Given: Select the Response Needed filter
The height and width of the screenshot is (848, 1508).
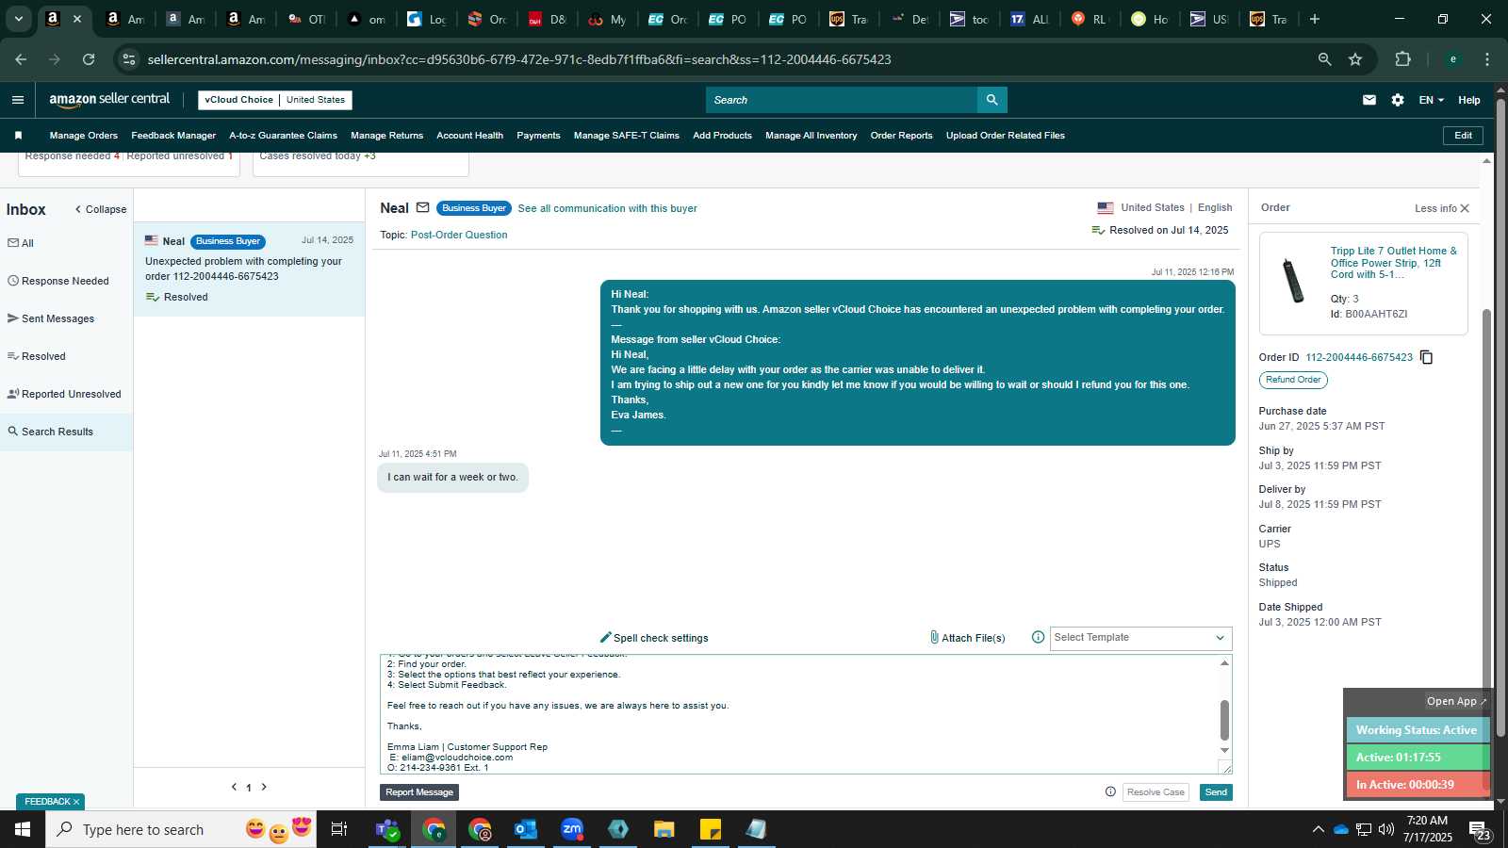Looking at the screenshot, I should tap(66, 281).
